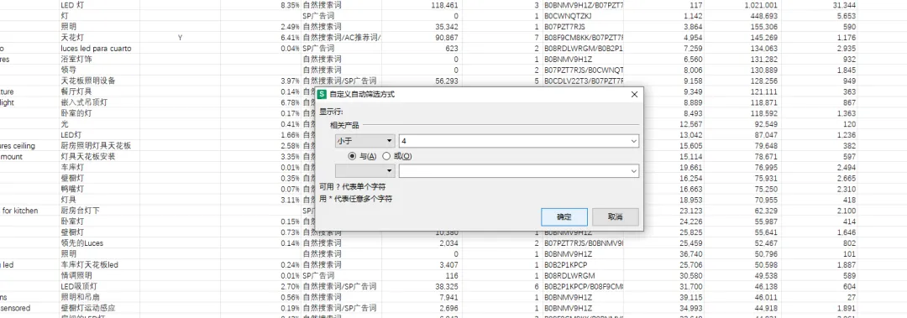Select the cell 厨房照明灯具天花板
The image size is (907, 318).
tap(96, 146)
